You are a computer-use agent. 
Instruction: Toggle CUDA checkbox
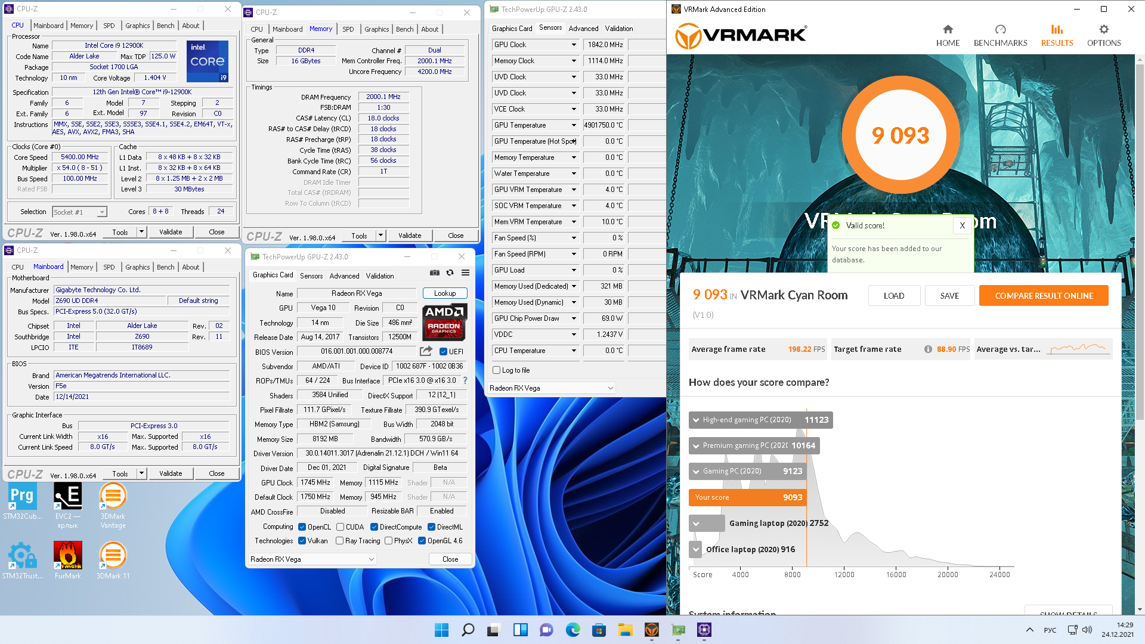click(x=340, y=527)
